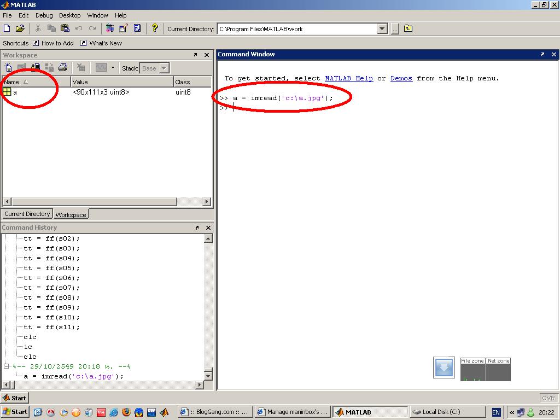Open the Stack Base dropdown
The height and width of the screenshot is (420, 560).
[164, 68]
